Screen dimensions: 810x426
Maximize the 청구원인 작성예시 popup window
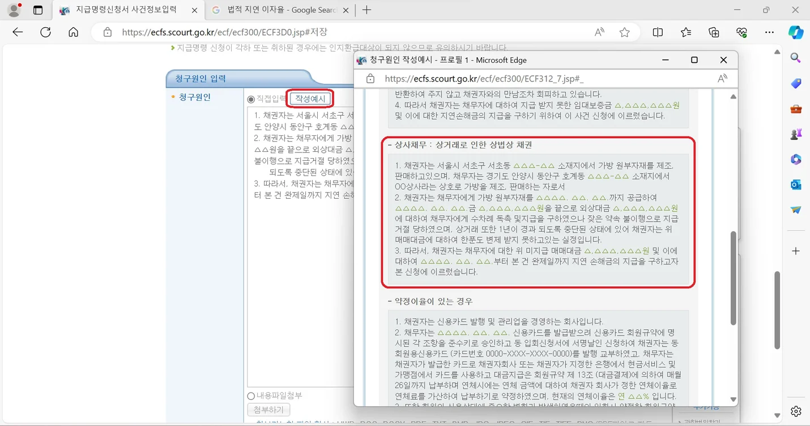(x=694, y=60)
